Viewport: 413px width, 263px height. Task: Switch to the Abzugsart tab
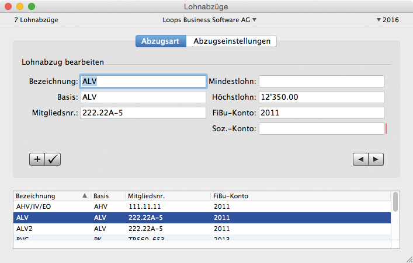click(161, 41)
